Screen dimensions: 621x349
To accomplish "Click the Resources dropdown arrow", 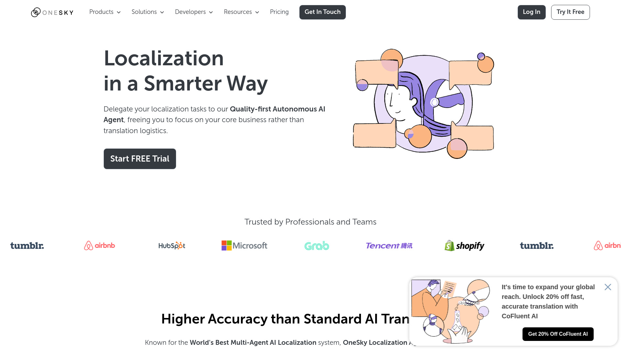I will [x=257, y=12].
